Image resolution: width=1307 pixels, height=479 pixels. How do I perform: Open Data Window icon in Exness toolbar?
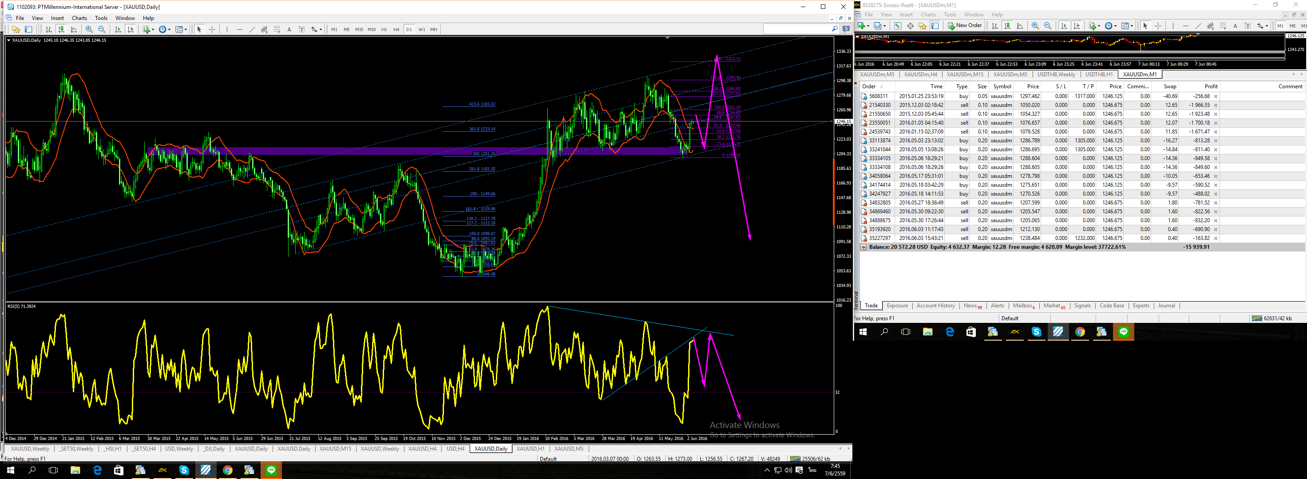[x=910, y=26]
